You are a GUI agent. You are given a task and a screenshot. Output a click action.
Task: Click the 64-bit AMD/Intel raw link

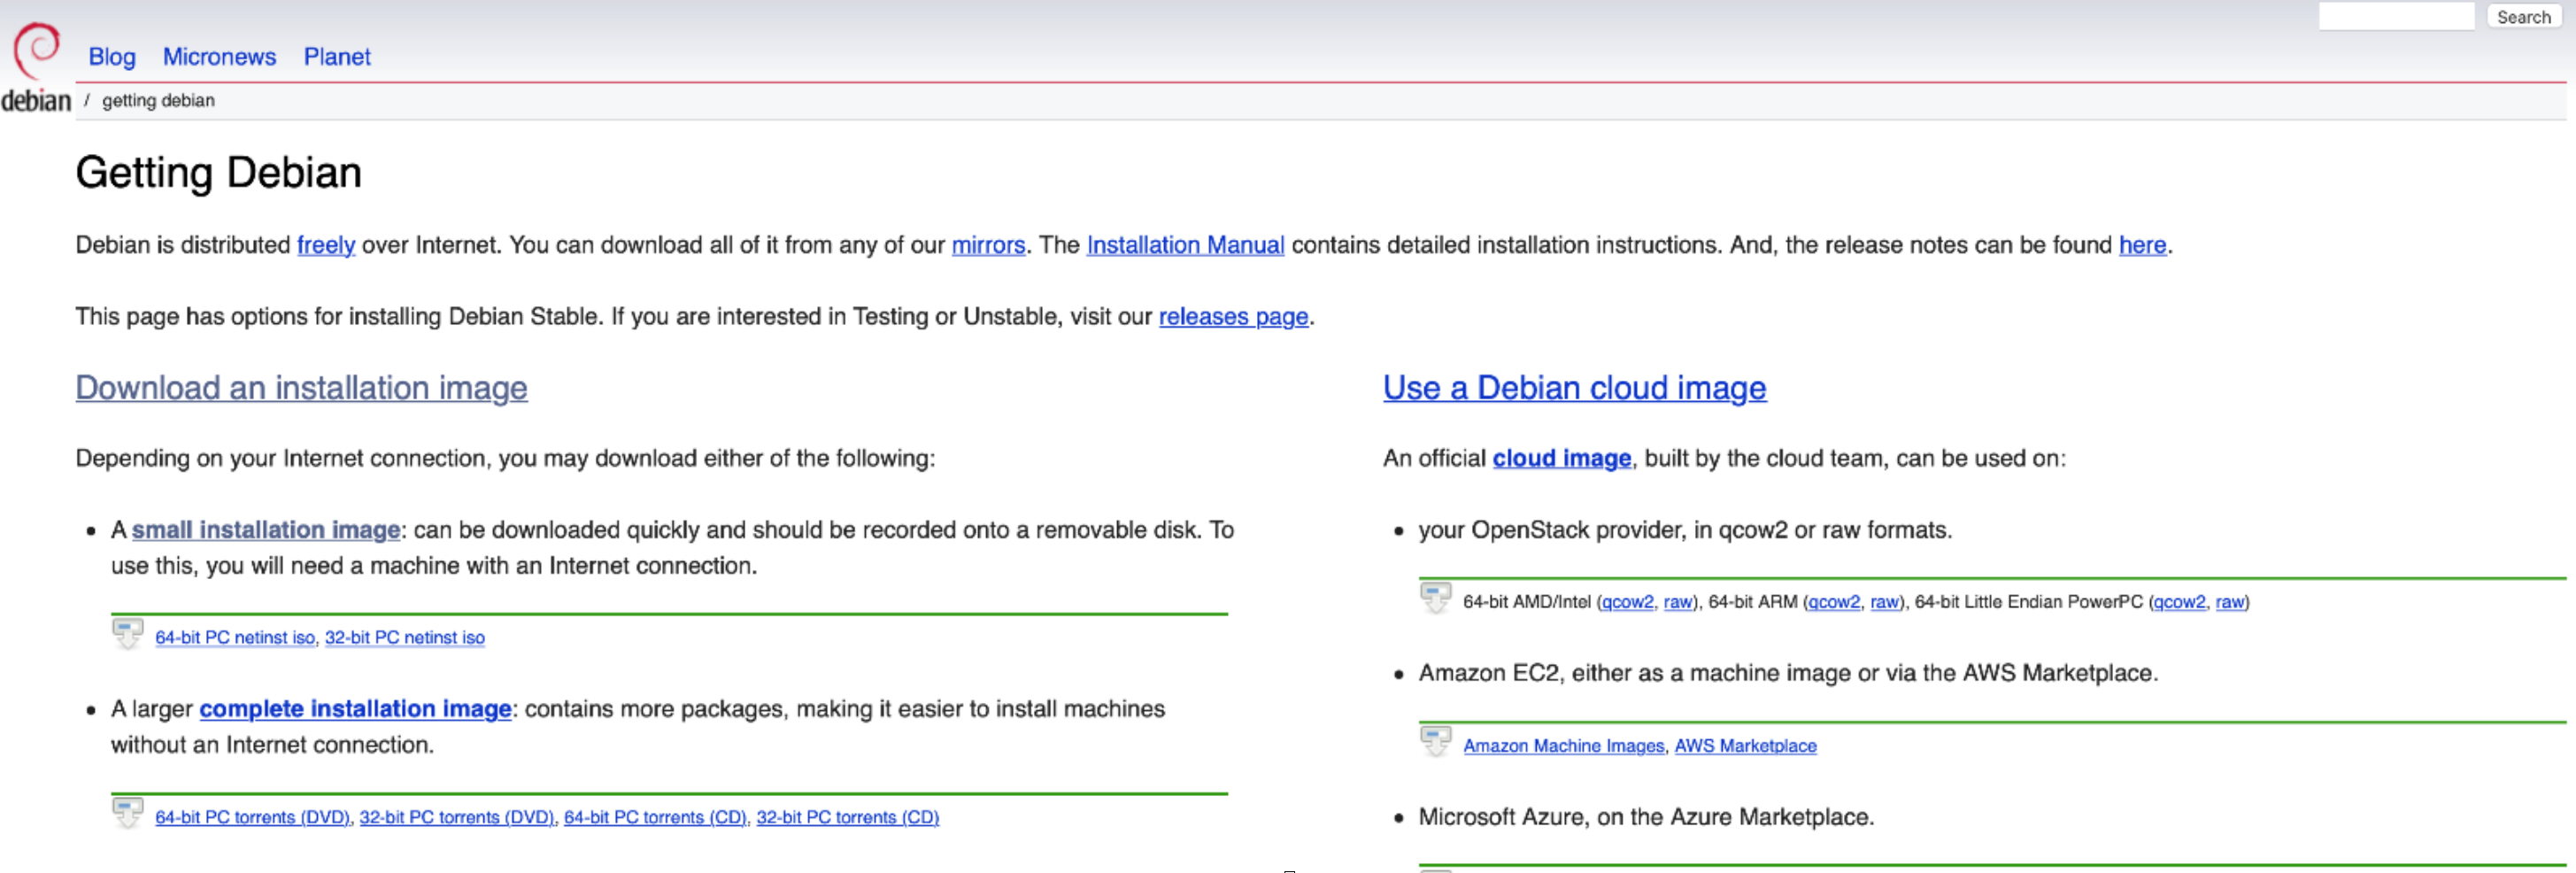1677,602
